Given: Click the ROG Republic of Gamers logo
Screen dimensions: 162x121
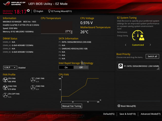Looking at the screenshot, I should (14, 4).
